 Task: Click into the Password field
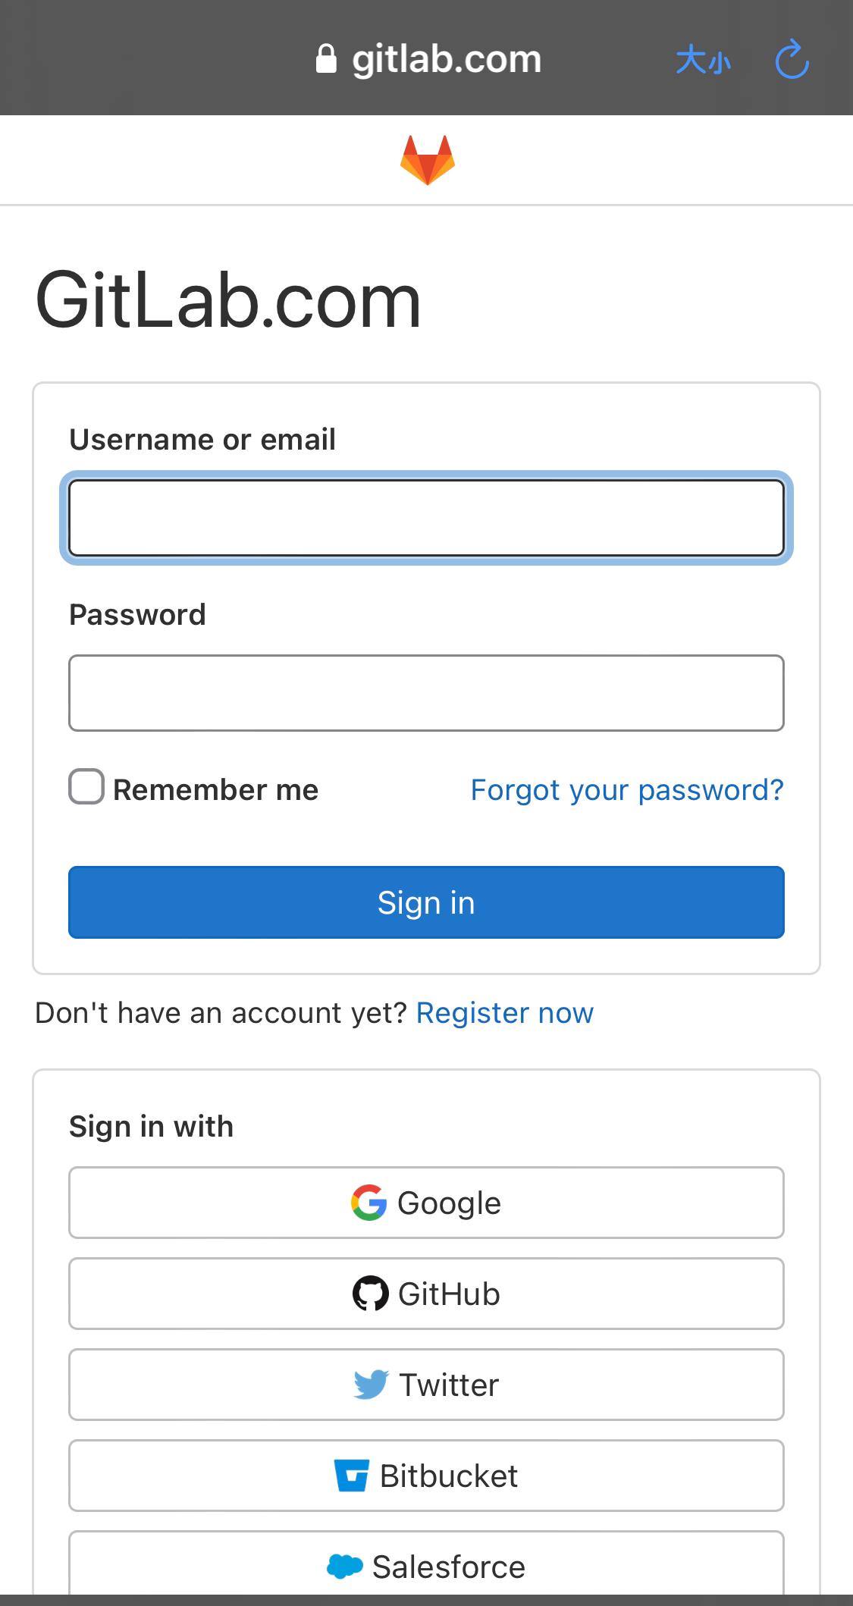(x=426, y=693)
